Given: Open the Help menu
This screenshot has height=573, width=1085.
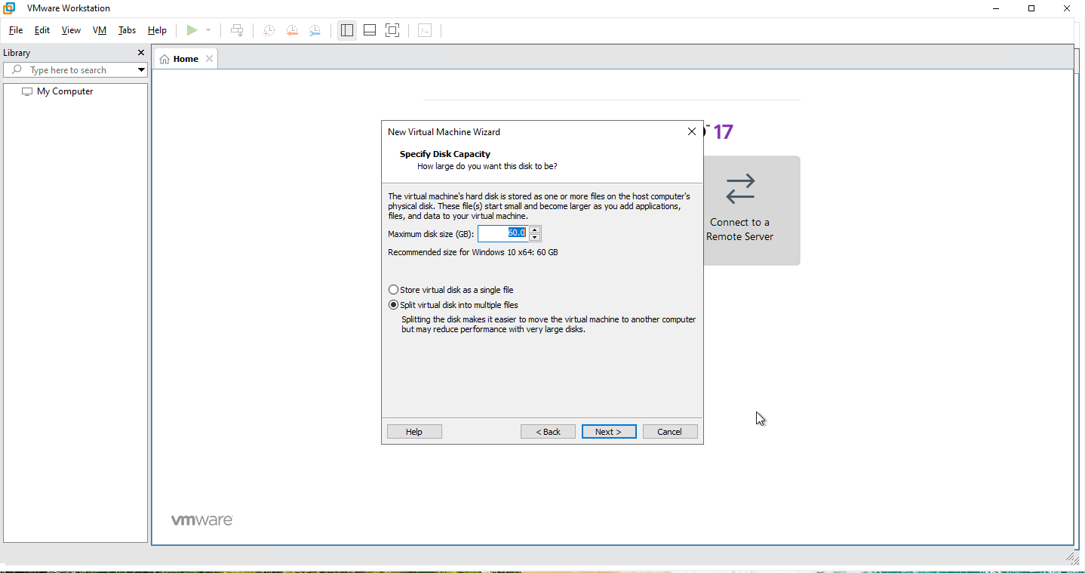Looking at the screenshot, I should (157, 30).
